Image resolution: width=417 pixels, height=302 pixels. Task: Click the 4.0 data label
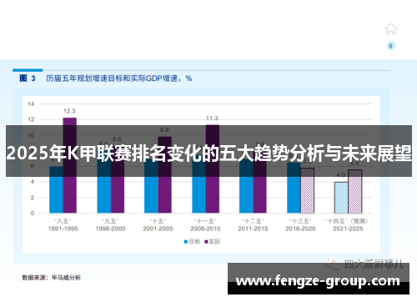[341, 175]
